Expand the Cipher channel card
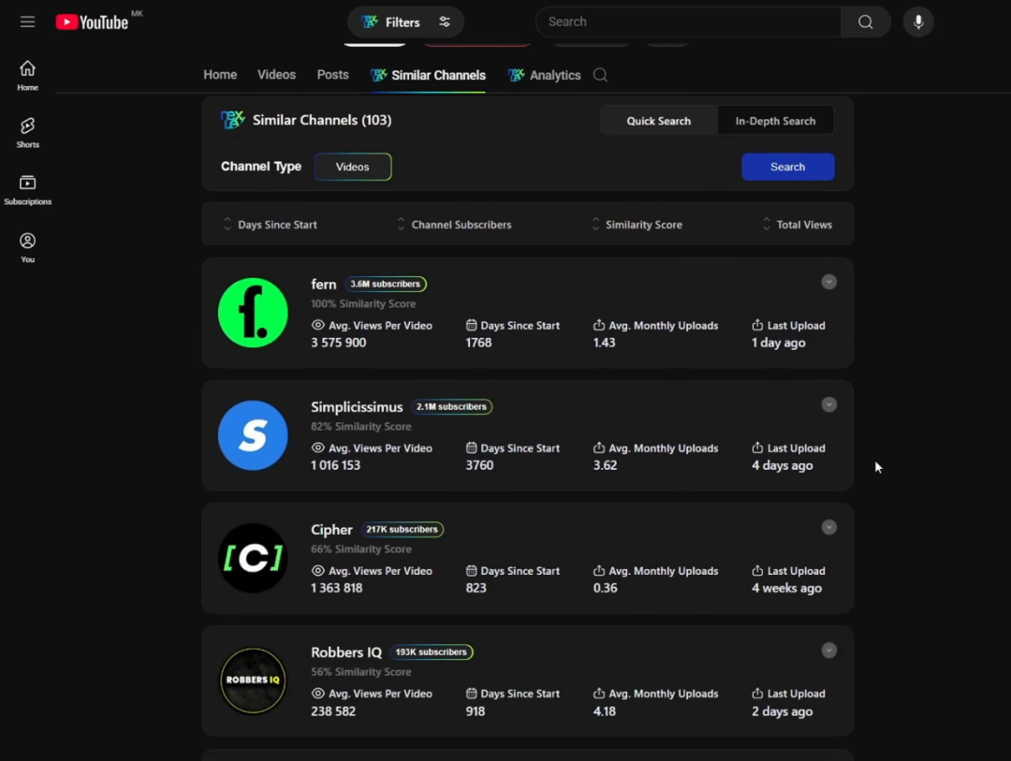This screenshot has height=761, width=1011. (x=828, y=527)
